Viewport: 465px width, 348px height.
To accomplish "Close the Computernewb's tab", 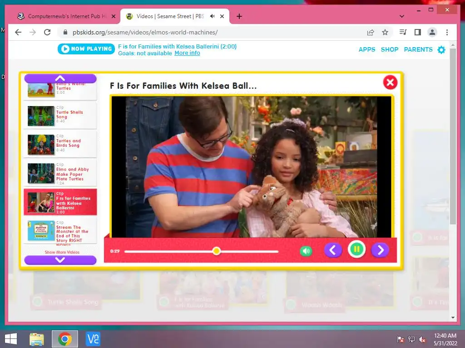I will [x=113, y=16].
